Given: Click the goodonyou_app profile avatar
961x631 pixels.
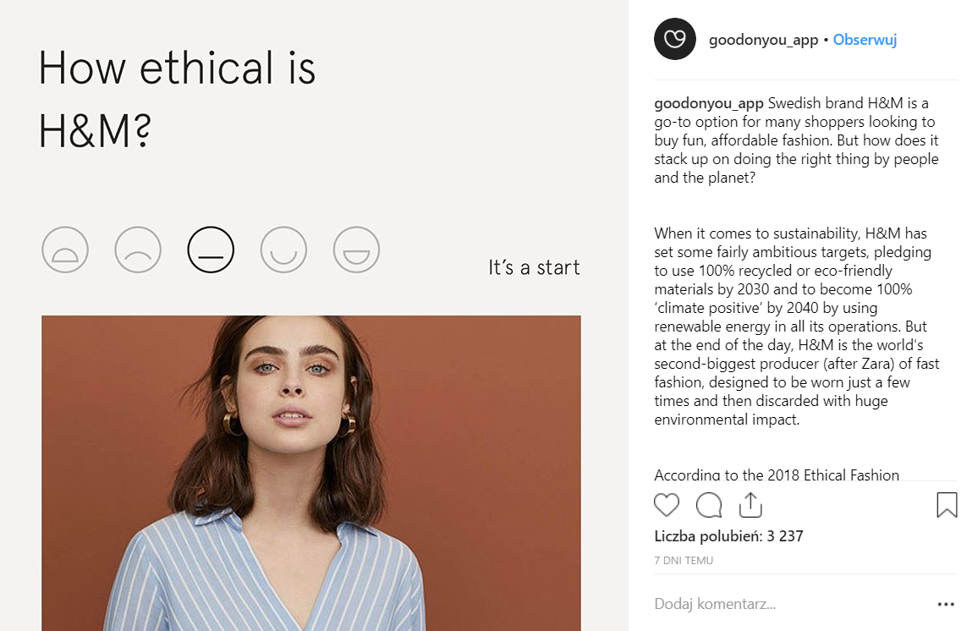Looking at the screenshot, I should pyautogui.click(x=674, y=40).
